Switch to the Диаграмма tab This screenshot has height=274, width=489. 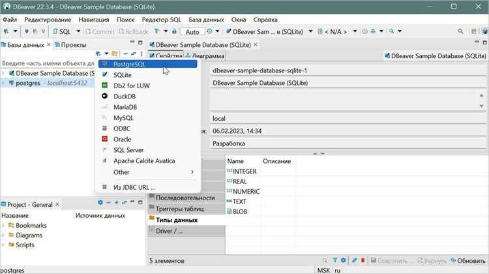tap(205, 56)
